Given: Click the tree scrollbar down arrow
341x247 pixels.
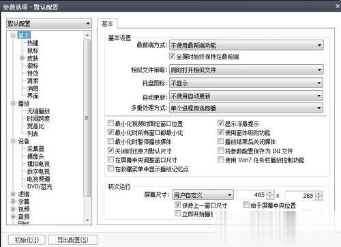Looking at the screenshot, I should click(87, 220).
